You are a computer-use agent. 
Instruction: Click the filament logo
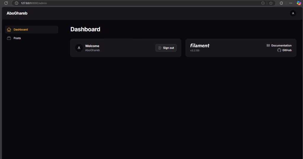pyautogui.click(x=200, y=46)
